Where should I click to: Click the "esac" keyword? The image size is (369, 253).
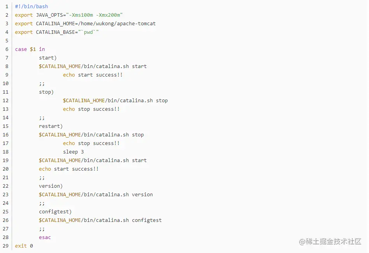(45, 237)
